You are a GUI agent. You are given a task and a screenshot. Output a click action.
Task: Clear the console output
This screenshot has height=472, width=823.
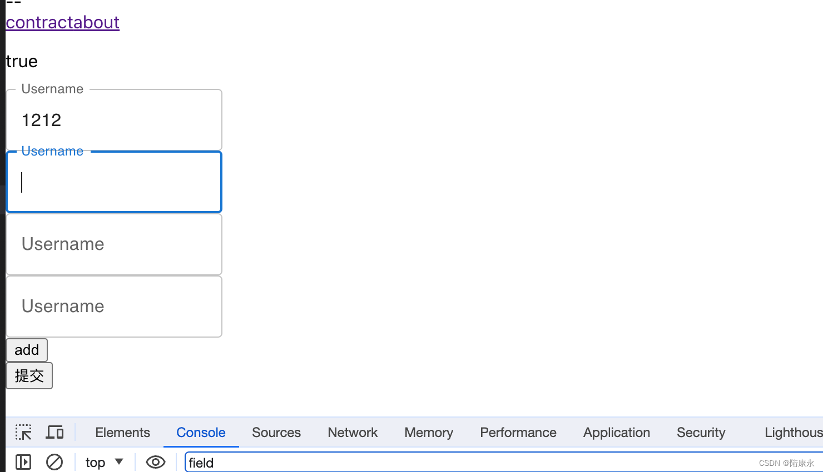(54, 462)
